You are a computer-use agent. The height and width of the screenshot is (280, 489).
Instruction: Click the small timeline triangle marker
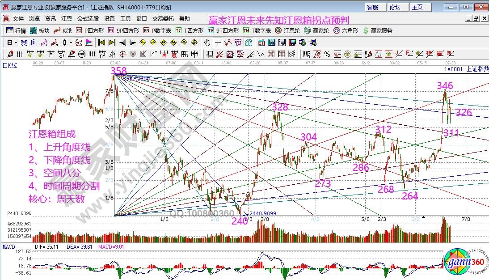pyautogui.click(x=423, y=216)
